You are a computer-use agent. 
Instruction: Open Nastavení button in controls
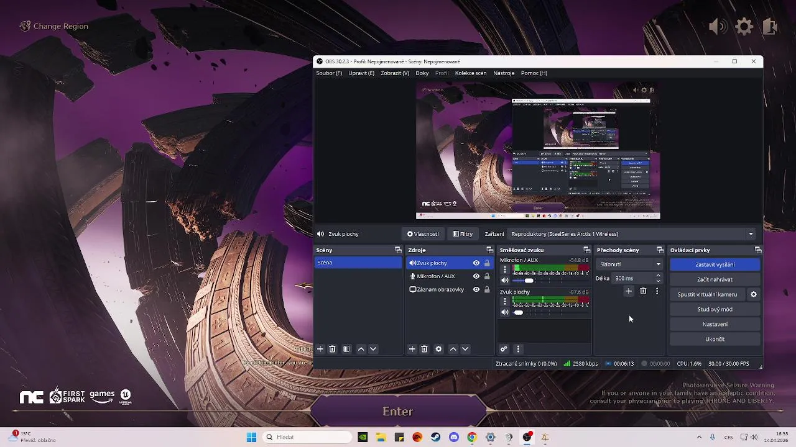(x=715, y=324)
